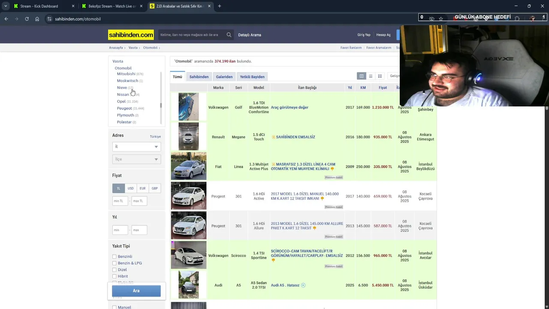
Task: Open browser home page icon
Action: (x=37, y=19)
